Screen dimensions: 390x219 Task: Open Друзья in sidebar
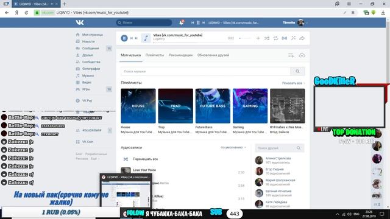coord(85,55)
